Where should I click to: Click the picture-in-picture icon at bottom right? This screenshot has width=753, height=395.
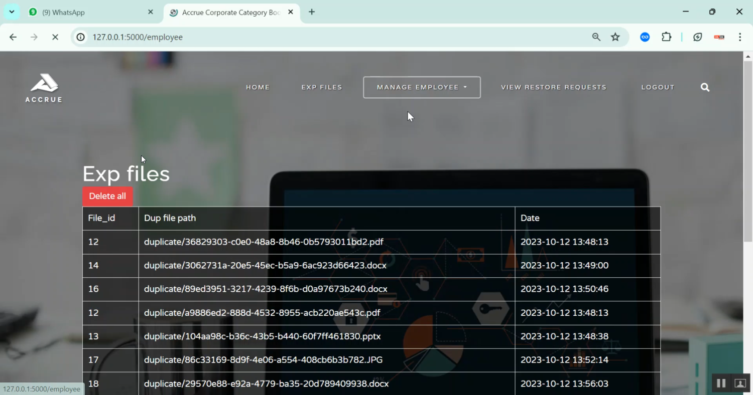coord(740,383)
